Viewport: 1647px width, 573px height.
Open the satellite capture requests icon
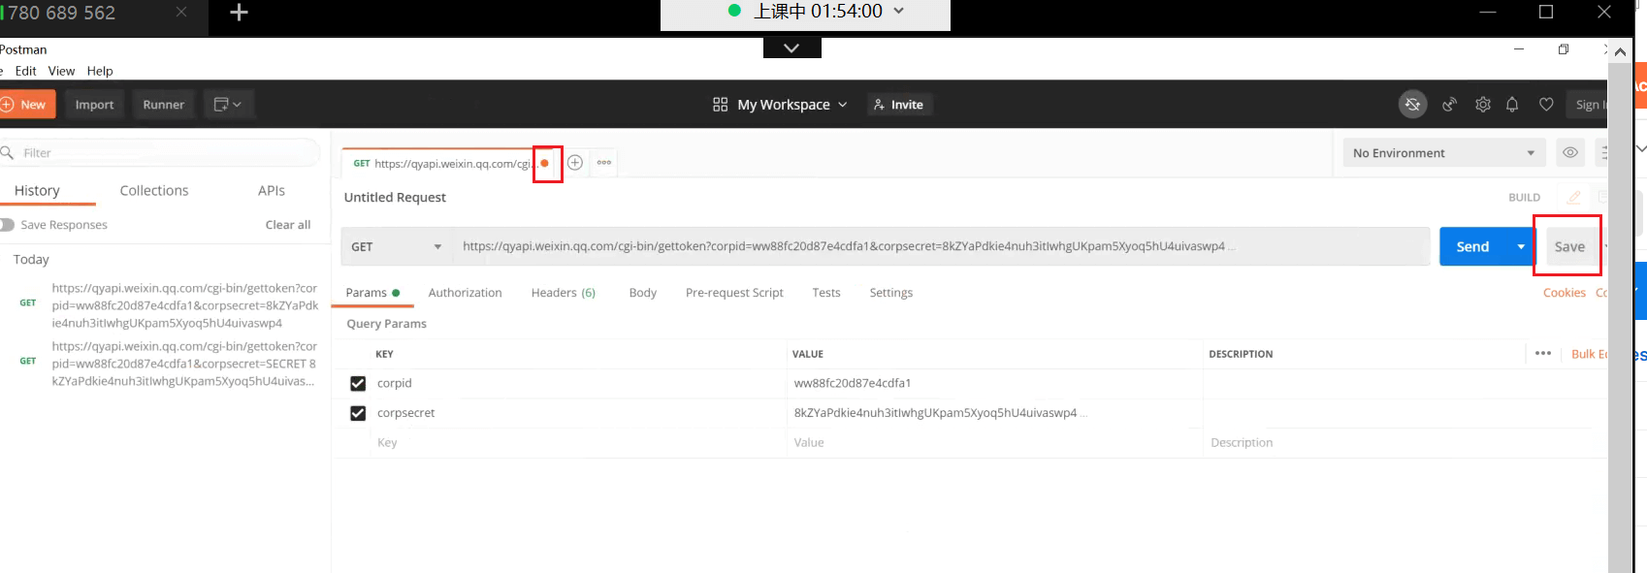[1449, 105]
